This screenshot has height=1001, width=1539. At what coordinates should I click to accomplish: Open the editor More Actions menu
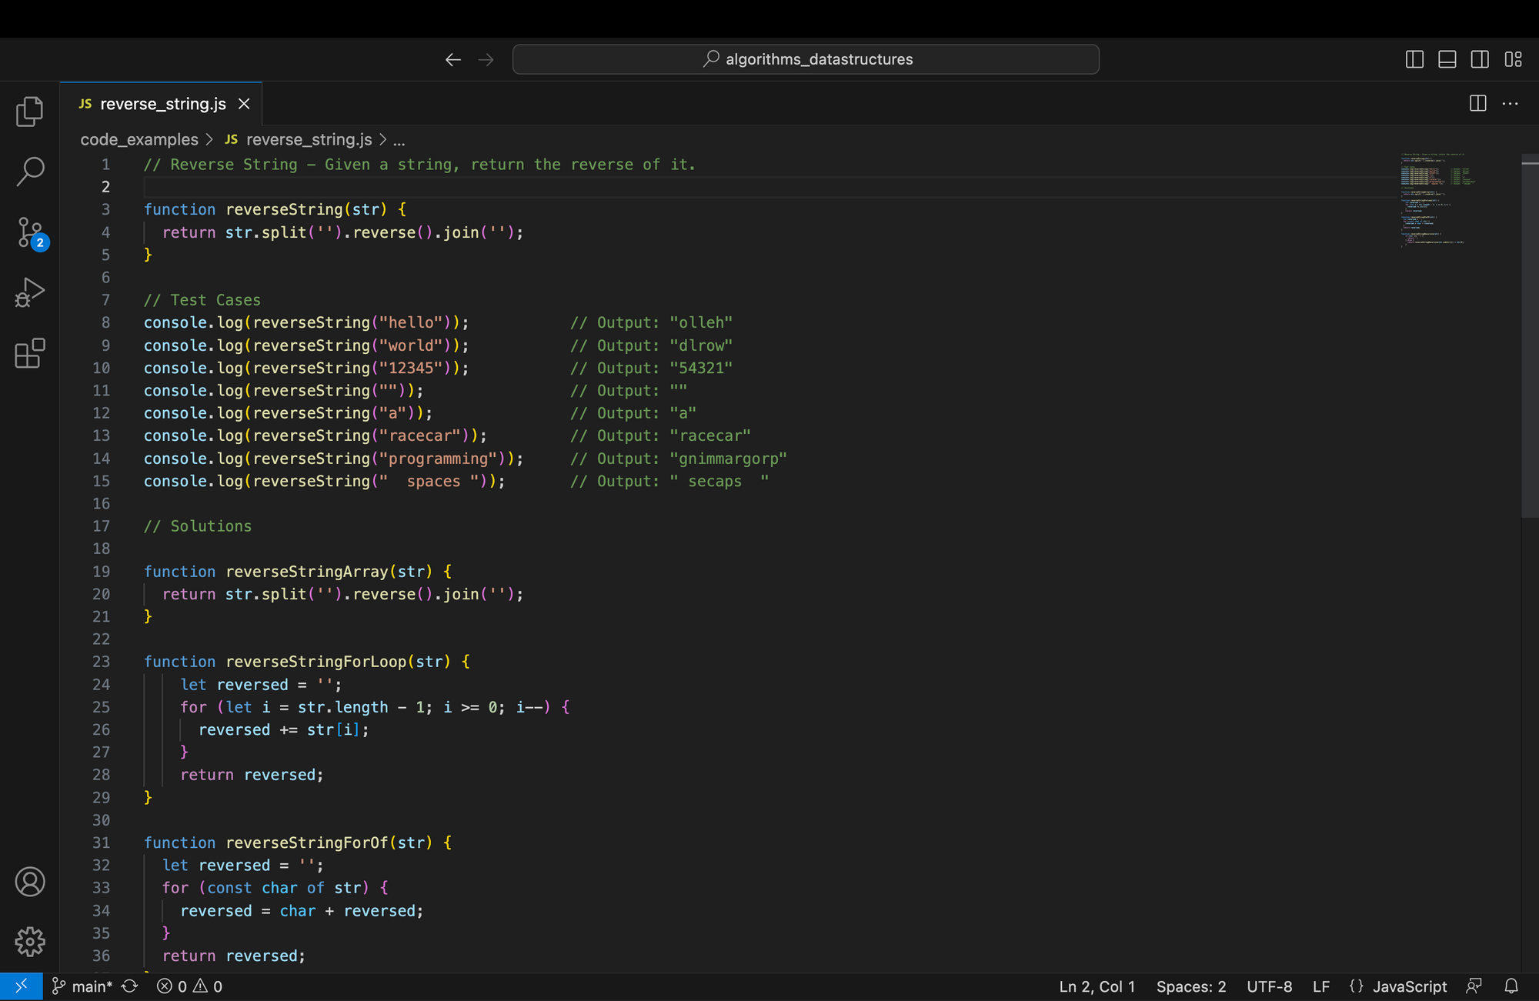click(1511, 103)
